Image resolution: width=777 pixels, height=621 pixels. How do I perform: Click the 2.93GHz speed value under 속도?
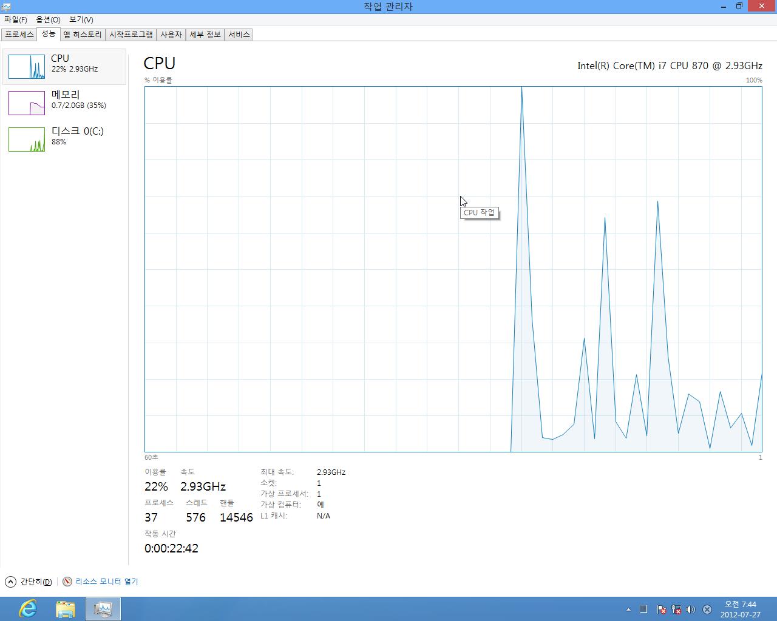[203, 486]
